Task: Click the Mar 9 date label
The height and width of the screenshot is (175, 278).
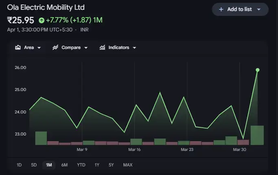Action: click(x=82, y=150)
